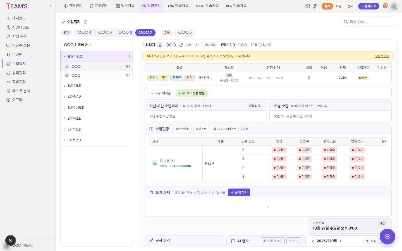Expand the E화목7.D class group
Screen dimensions: 402x251
(97, 140)
